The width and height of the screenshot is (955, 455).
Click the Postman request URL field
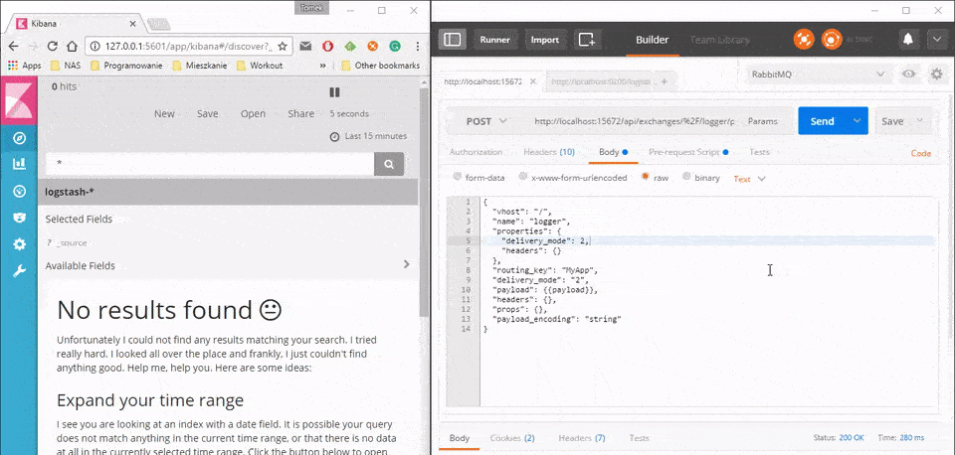[x=634, y=121]
